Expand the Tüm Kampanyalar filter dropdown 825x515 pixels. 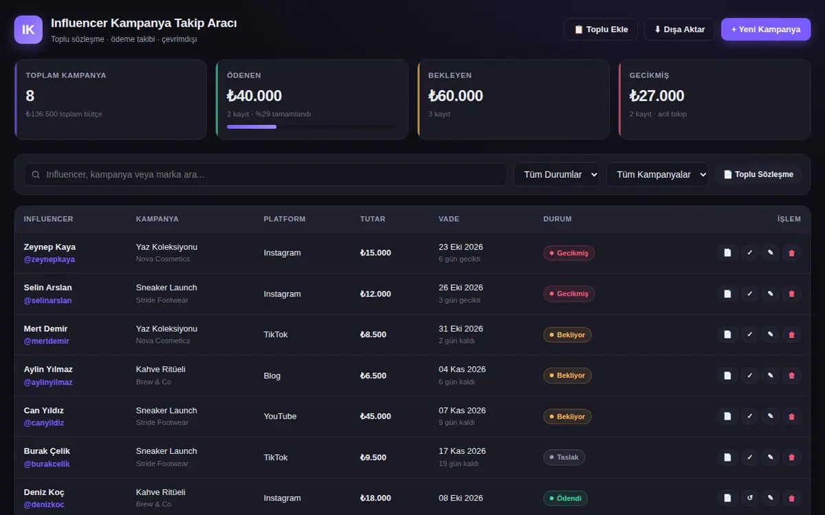click(657, 174)
